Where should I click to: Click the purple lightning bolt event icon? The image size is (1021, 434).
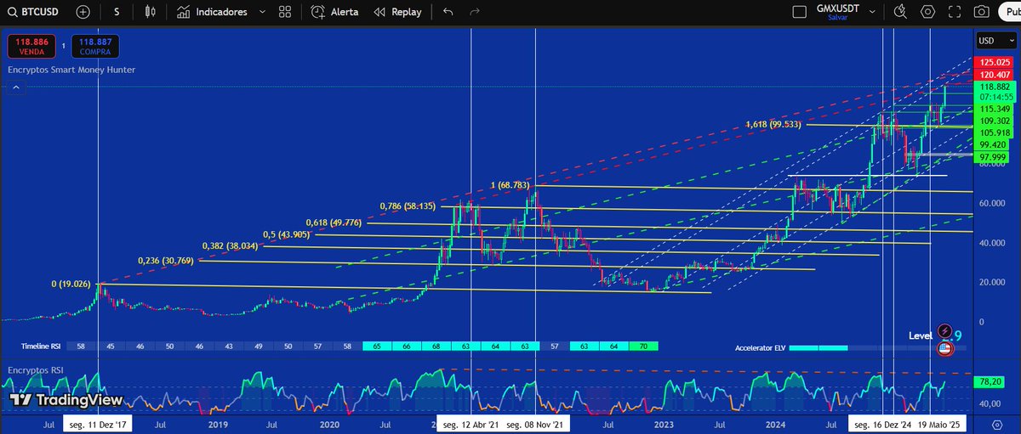point(944,330)
